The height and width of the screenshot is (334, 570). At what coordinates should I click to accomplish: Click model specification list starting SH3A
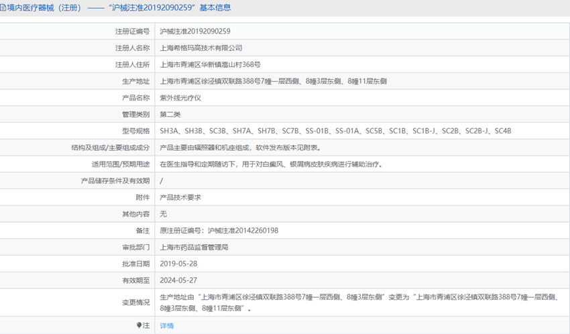(x=335, y=131)
